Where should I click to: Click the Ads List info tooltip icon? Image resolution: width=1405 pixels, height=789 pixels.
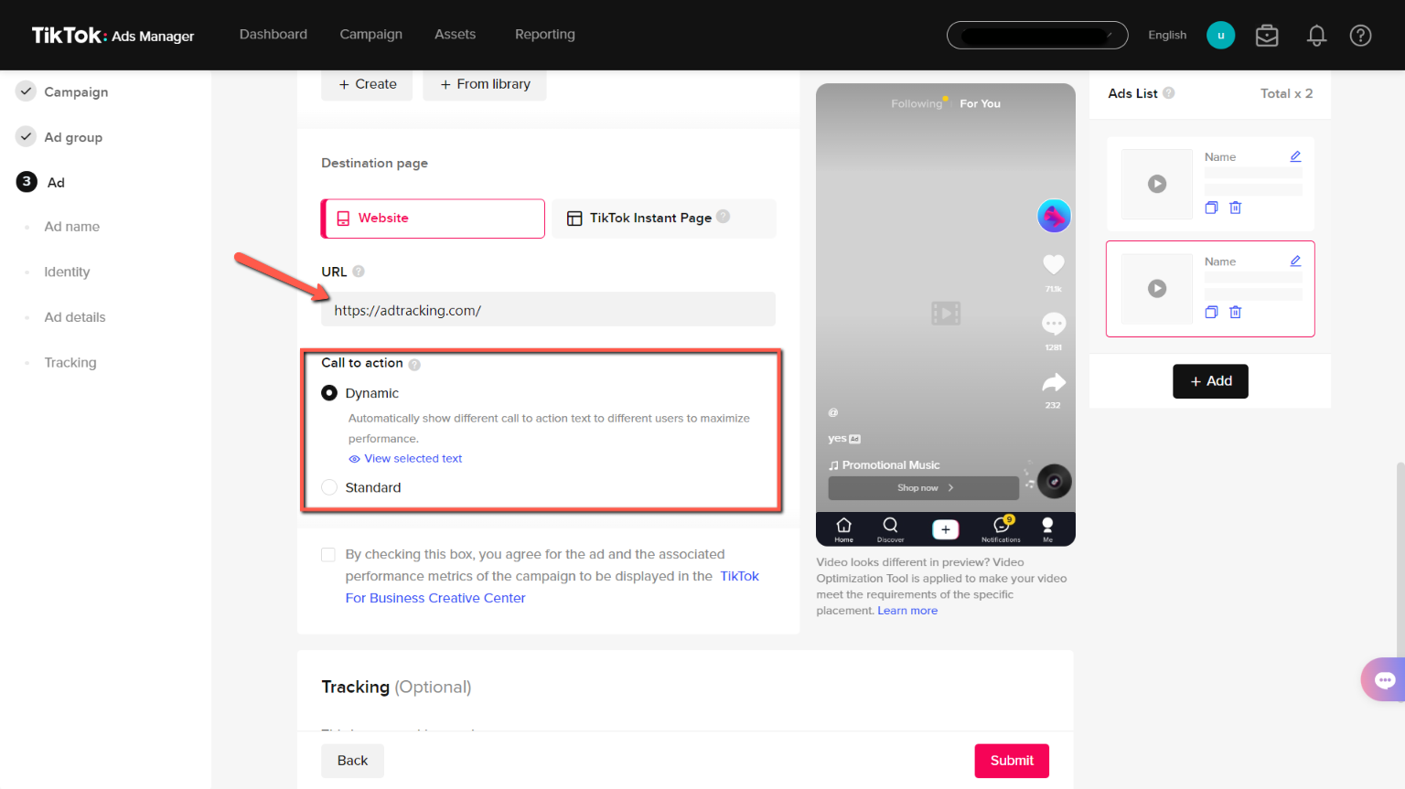[1169, 93]
